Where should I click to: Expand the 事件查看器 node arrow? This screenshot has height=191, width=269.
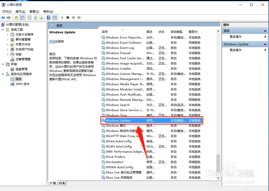[x=8, y=40]
